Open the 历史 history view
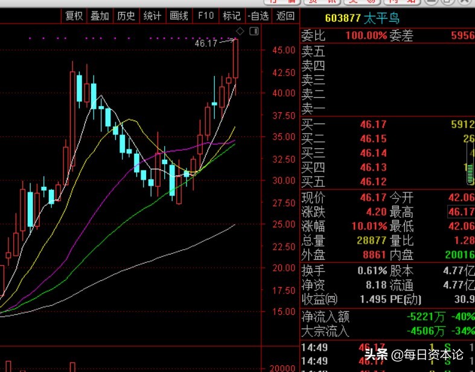Image resolution: width=475 pixels, height=372 pixels. (126, 16)
